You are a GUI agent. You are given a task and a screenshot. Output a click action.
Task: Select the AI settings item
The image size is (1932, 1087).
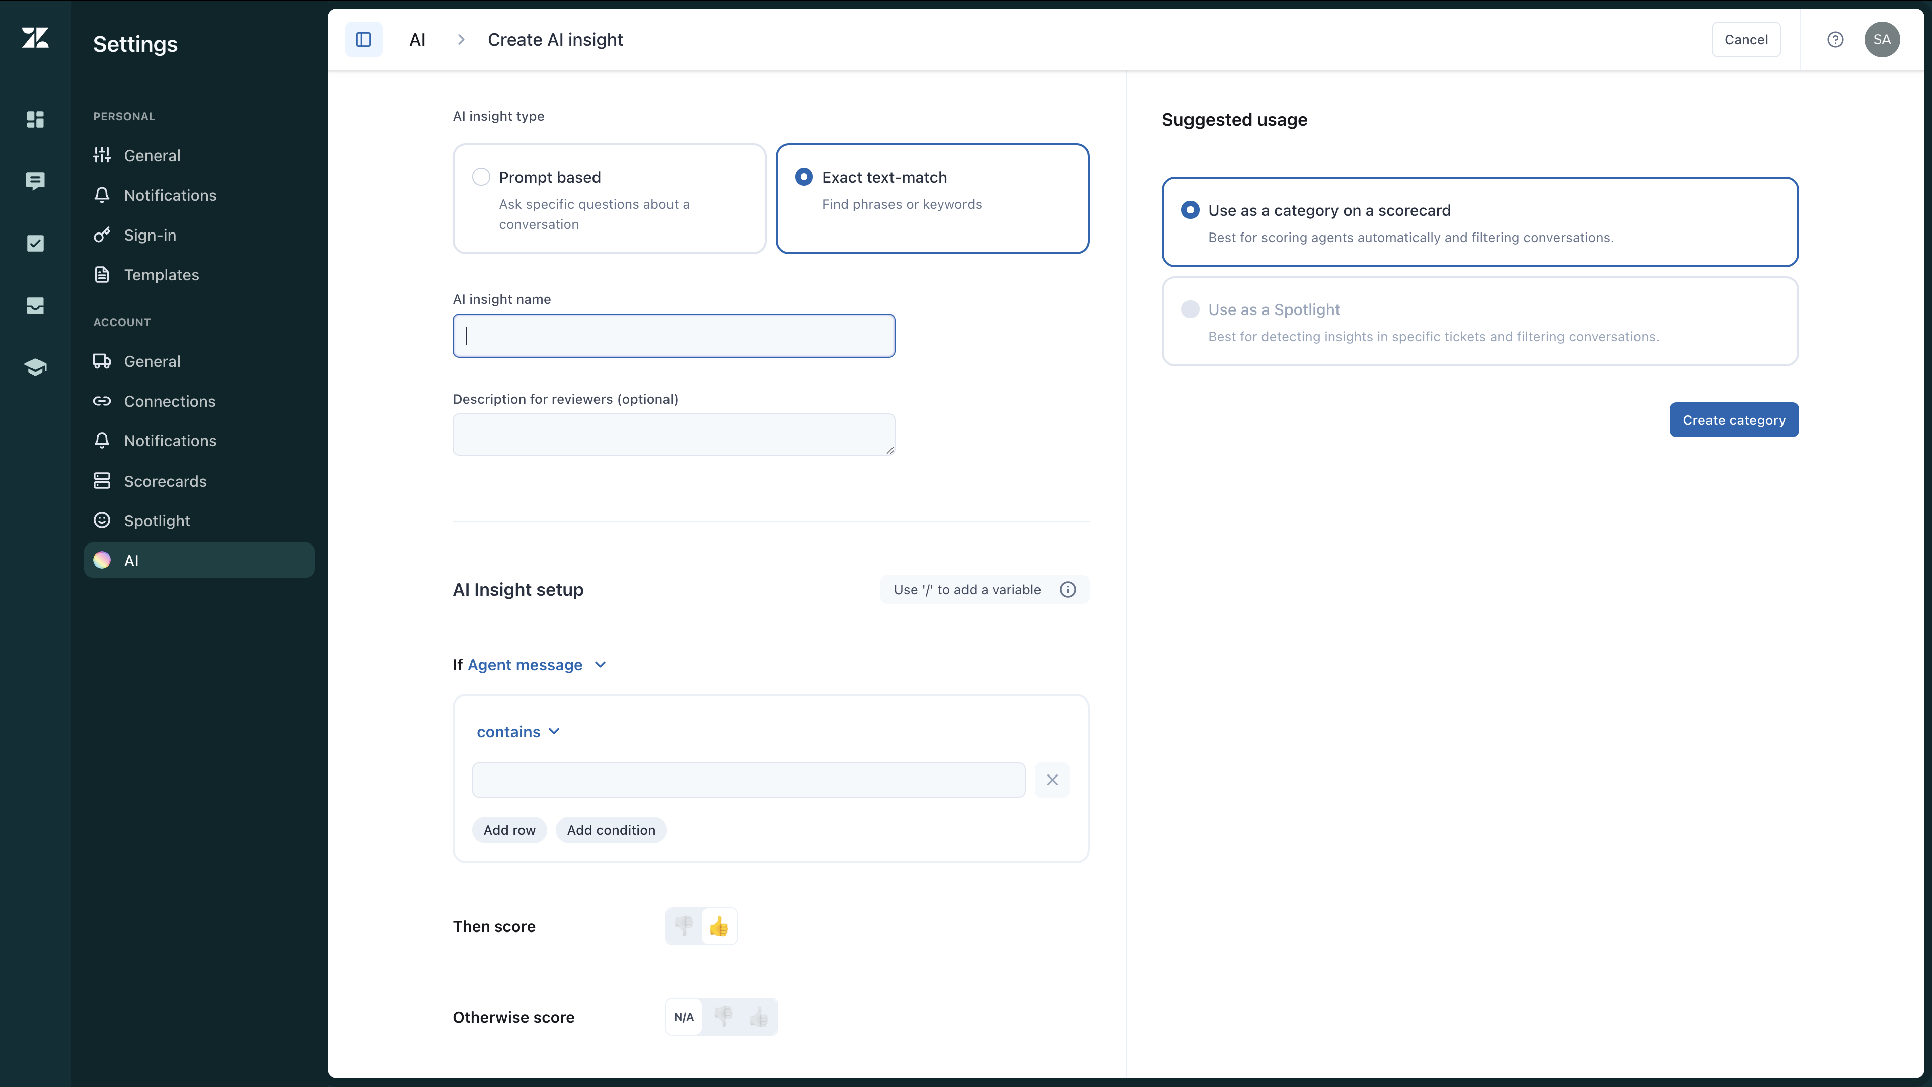199,560
